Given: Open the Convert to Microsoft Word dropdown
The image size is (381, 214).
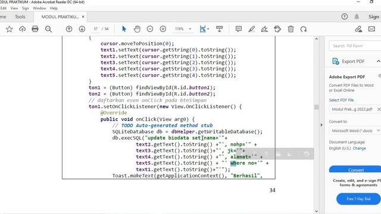Looking at the screenshot, I should point(355,131).
